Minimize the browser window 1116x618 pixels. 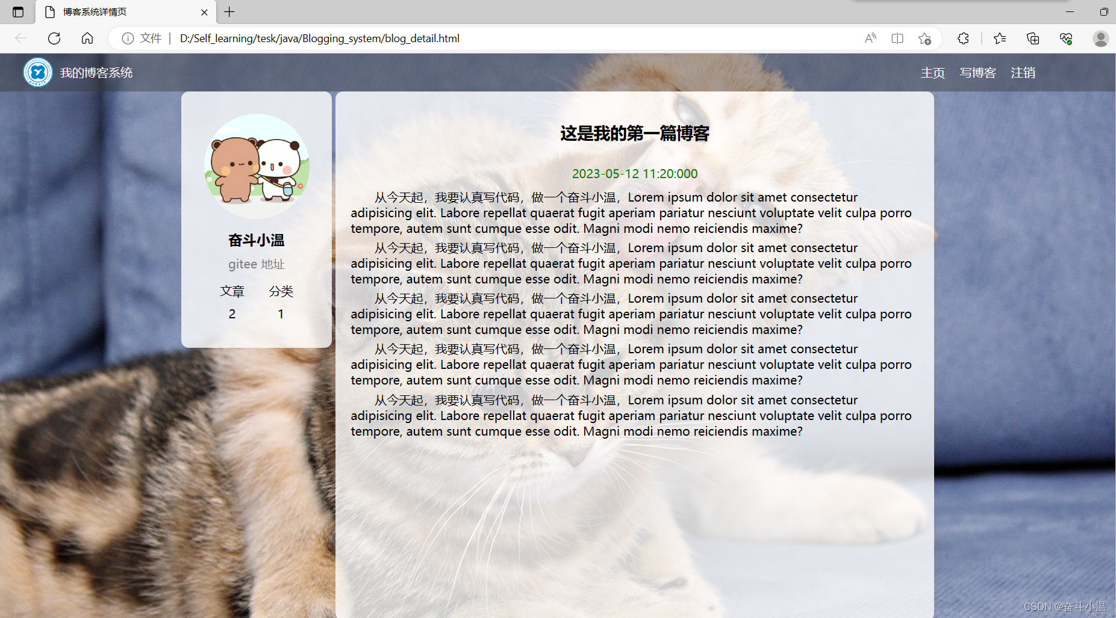tap(1070, 11)
